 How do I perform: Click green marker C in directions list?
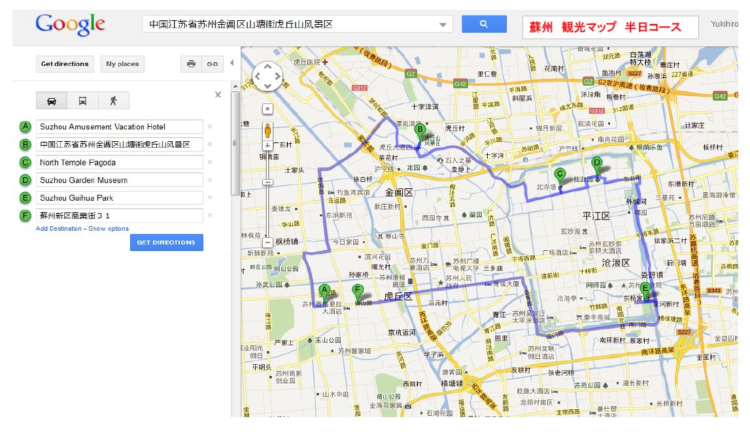[26, 163]
